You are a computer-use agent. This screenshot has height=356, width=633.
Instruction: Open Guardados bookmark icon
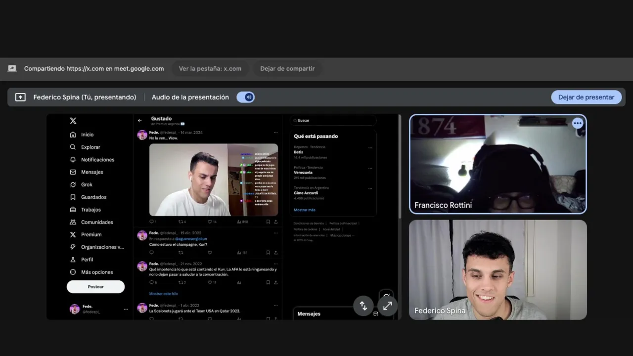pyautogui.click(x=73, y=197)
